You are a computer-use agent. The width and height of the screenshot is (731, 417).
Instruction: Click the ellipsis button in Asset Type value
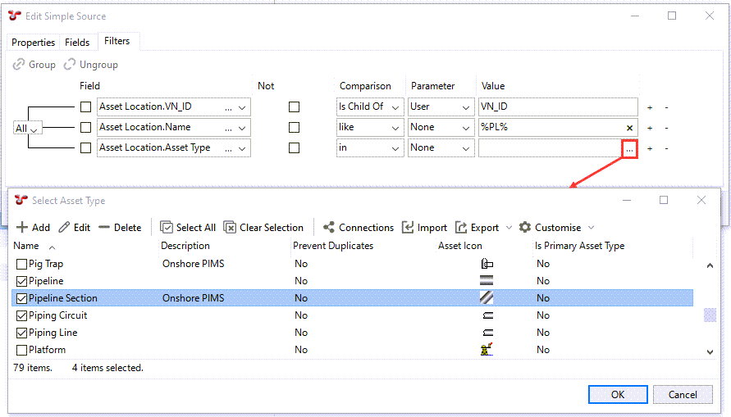pyautogui.click(x=629, y=149)
